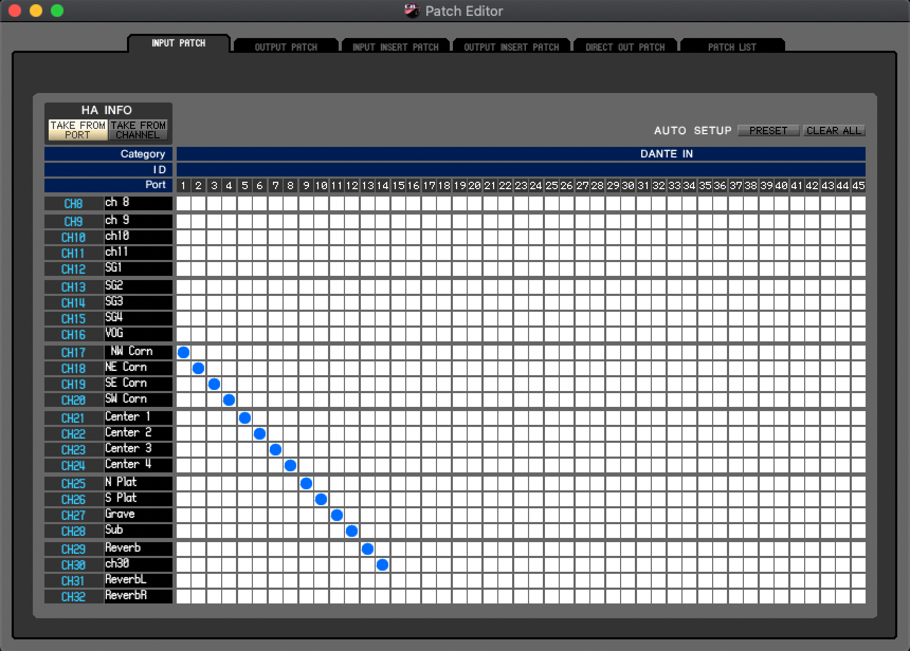Enable TAKE FROM PORT for HA info

[78, 130]
